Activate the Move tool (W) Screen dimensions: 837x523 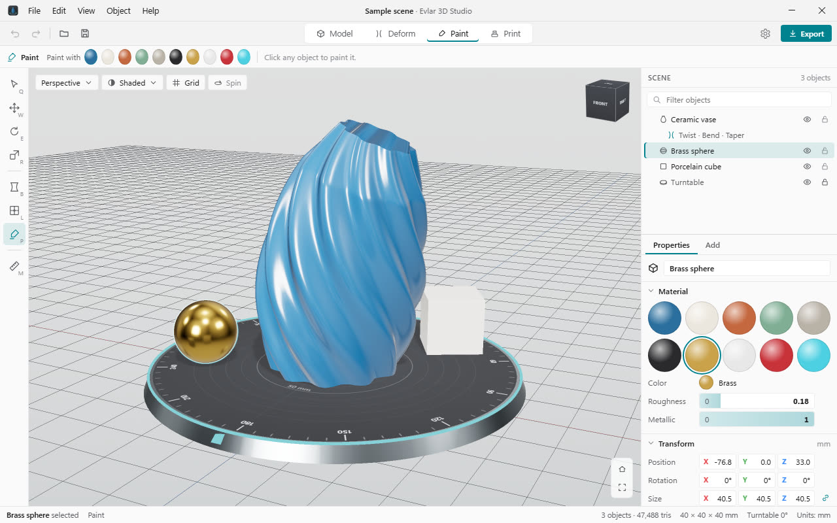[14, 108]
